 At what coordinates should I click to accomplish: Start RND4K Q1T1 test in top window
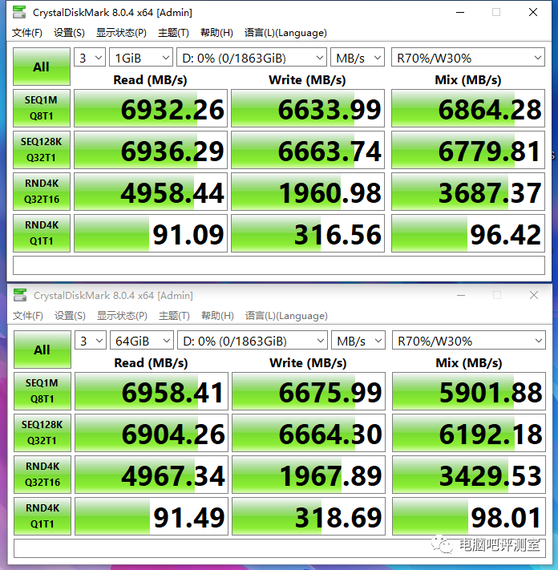click(42, 233)
